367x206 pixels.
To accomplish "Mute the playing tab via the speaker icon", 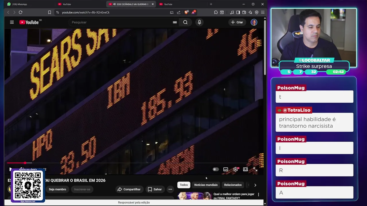I will (x=114, y=4).
